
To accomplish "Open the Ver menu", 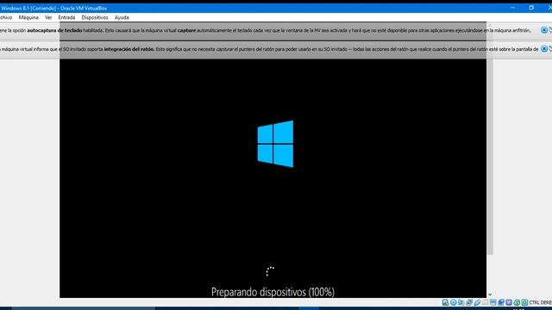I will [x=48, y=17].
